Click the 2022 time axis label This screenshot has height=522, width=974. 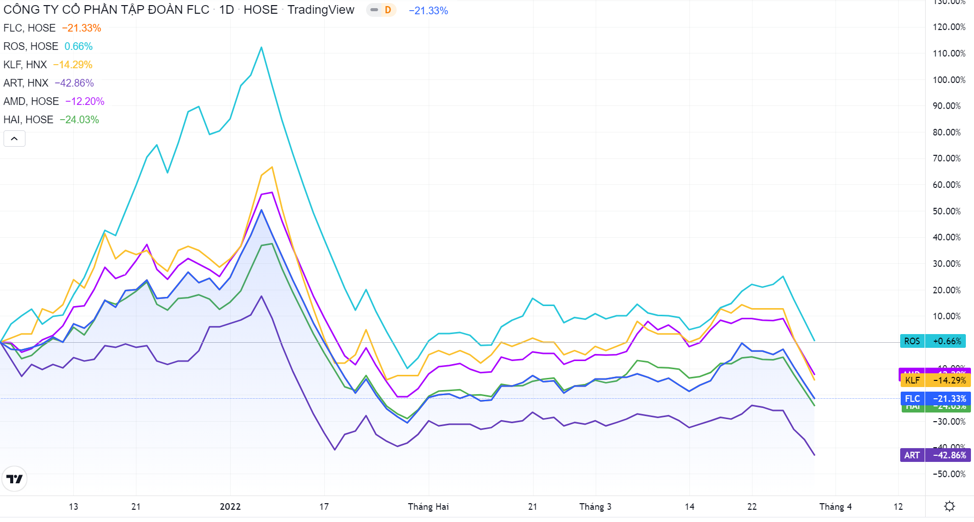click(x=230, y=507)
